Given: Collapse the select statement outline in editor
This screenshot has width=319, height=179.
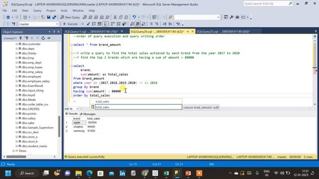Looking at the screenshot, I should point(71,66).
